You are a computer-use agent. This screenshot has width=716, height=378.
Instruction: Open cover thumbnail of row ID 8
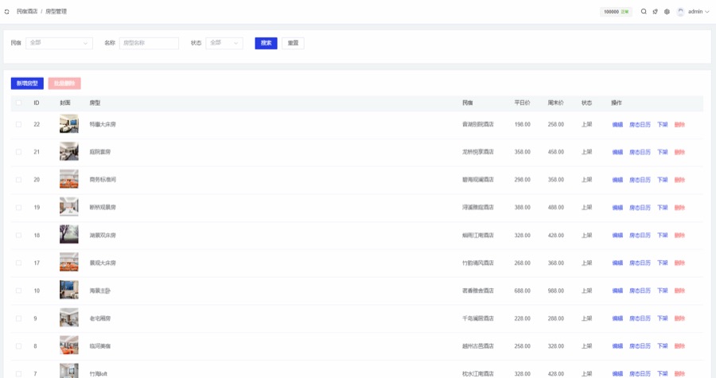click(69, 346)
